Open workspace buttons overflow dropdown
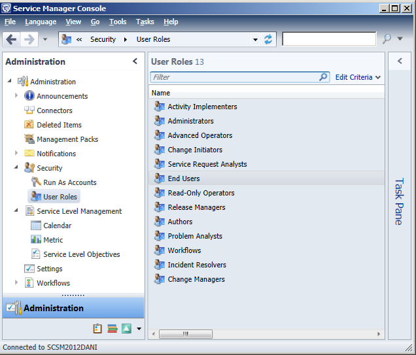 coord(139,329)
